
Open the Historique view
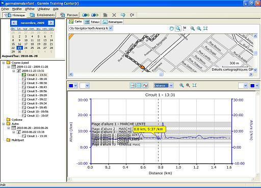click(x=15, y=15)
